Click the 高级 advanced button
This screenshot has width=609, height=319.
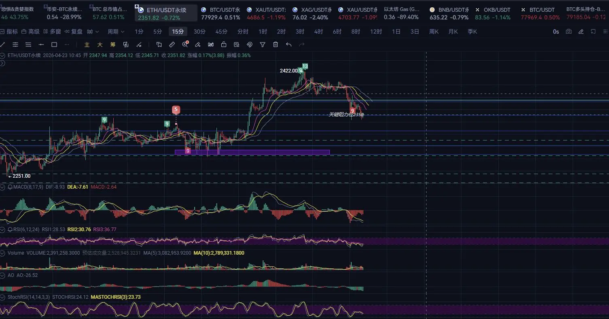(x=30, y=32)
